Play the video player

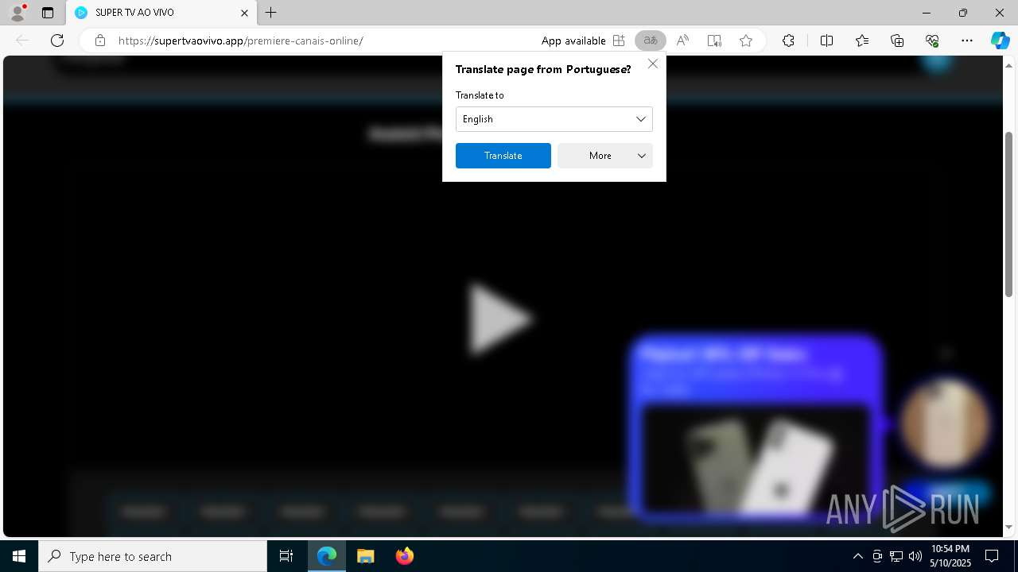(499, 319)
